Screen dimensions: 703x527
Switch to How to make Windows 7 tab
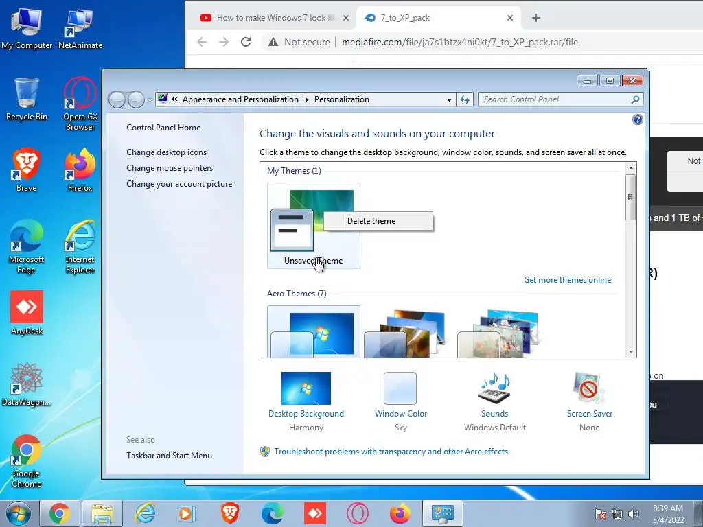275,18
